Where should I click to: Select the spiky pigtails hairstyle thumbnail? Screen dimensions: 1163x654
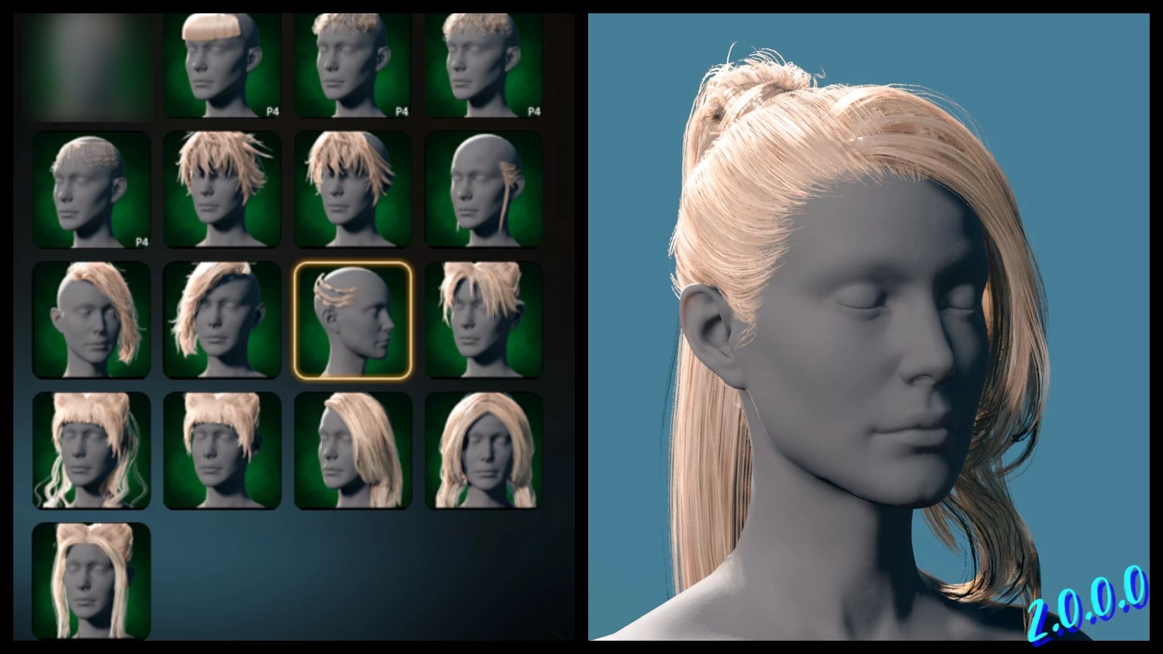coord(484,320)
